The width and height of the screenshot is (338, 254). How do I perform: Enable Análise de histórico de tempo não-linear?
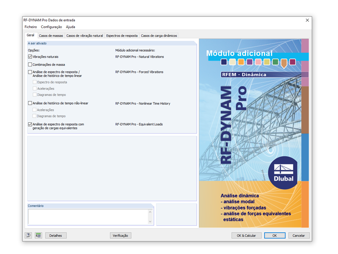pyautogui.click(x=30, y=103)
